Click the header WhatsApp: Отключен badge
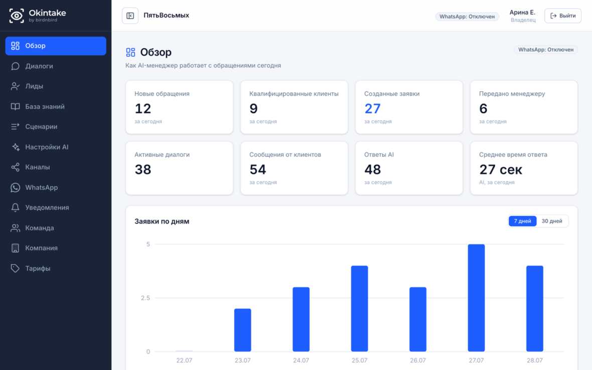The height and width of the screenshot is (370, 592). [467, 17]
